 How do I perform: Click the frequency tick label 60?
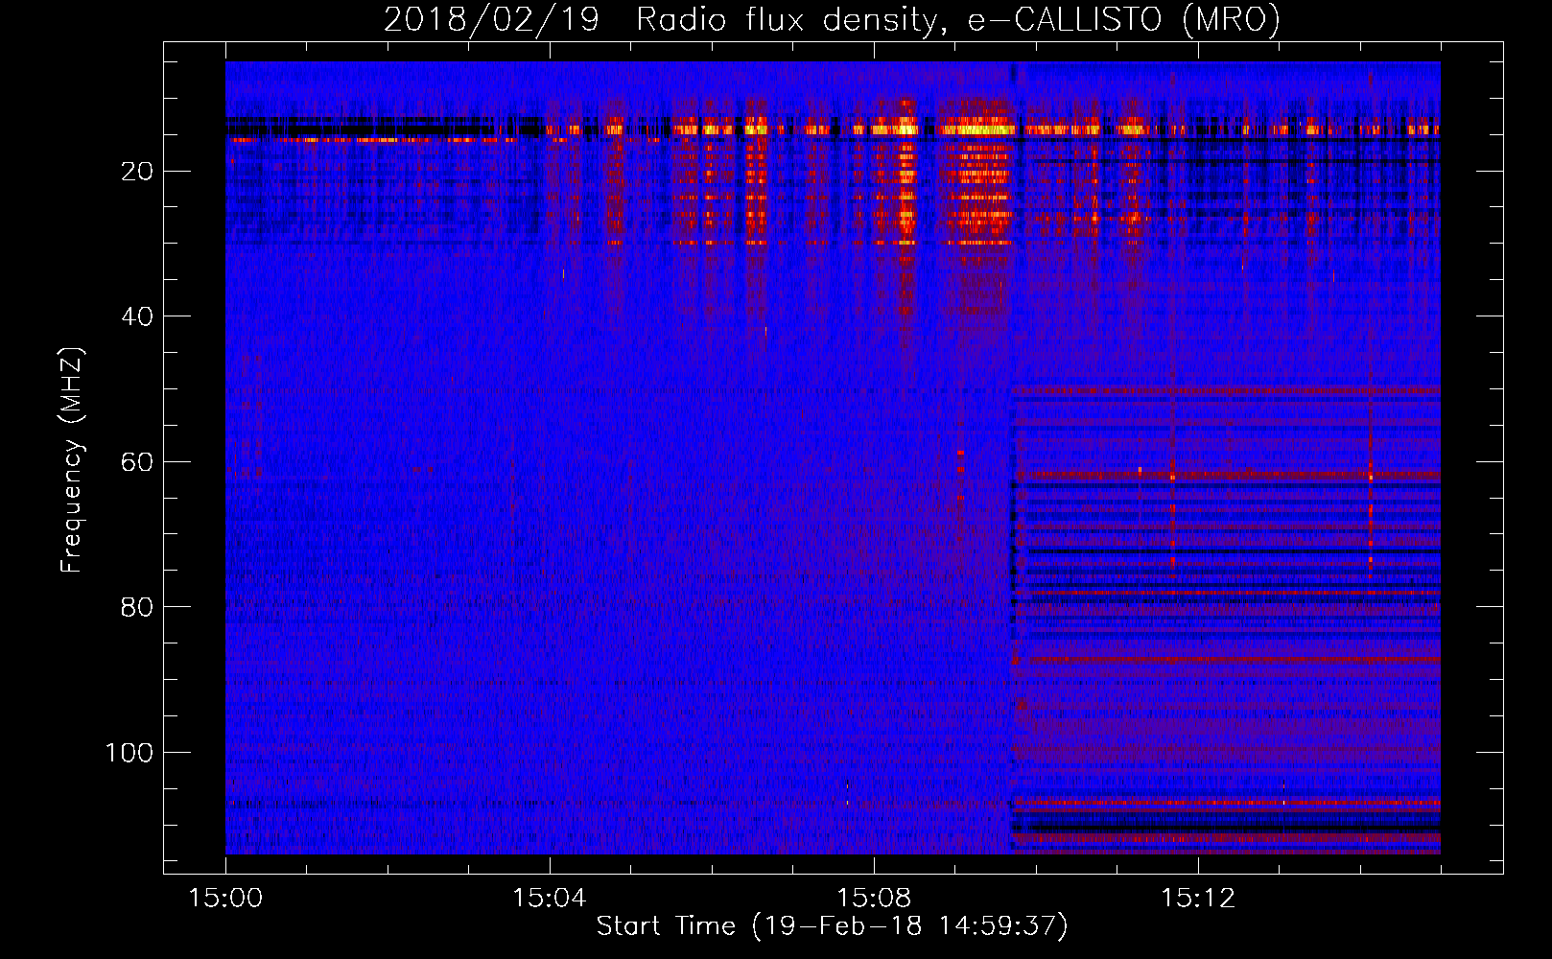pyautogui.click(x=137, y=462)
